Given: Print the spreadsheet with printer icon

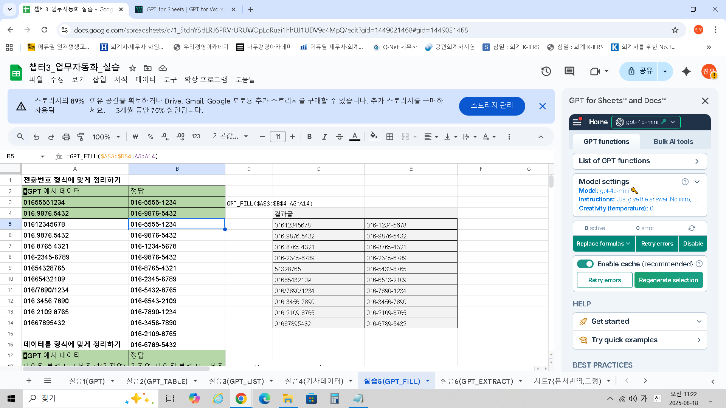Looking at the screenshot, I should pos(66,137).
